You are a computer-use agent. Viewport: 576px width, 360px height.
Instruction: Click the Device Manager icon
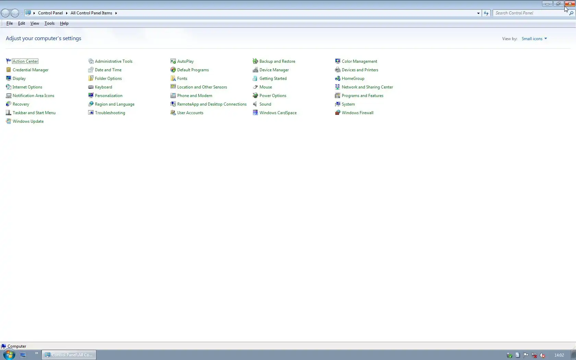coord(255,70)
